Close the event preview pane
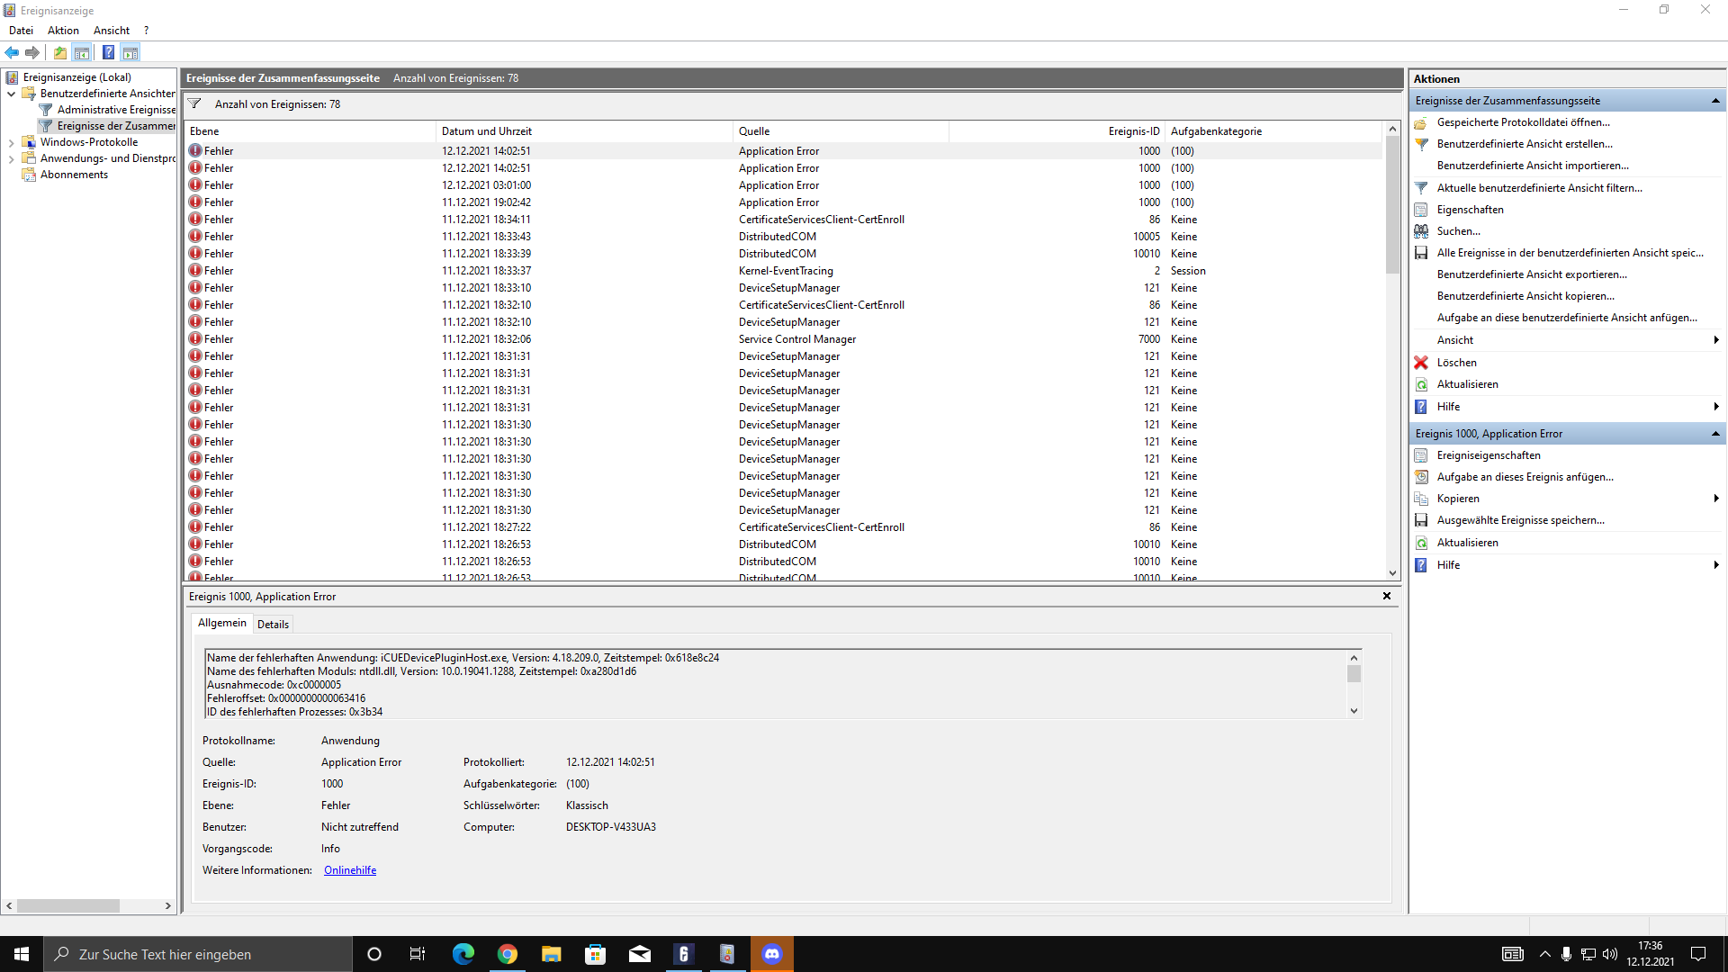The height and width of the screenshot is (972, 1728). pyautogui.click(x=1387, y=596)
